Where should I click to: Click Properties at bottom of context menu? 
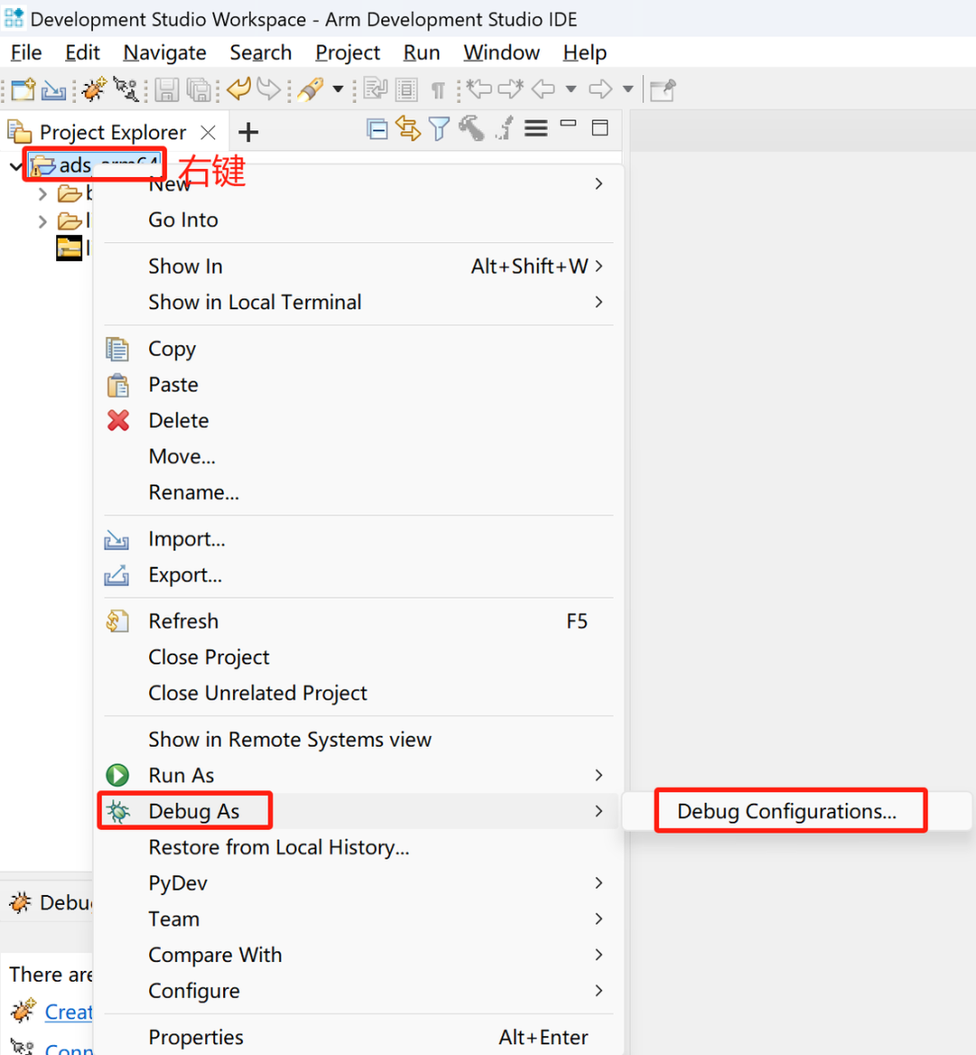click(196, 1037)
